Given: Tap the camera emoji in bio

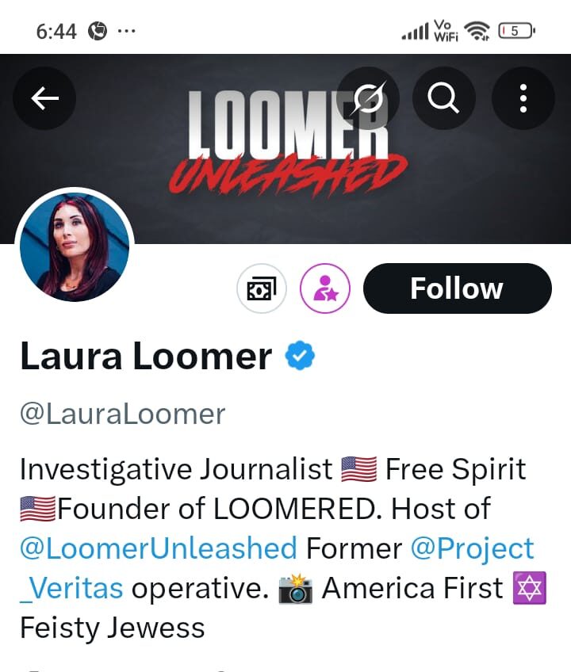Looking at the screenshot, I should tap(295, 588).
